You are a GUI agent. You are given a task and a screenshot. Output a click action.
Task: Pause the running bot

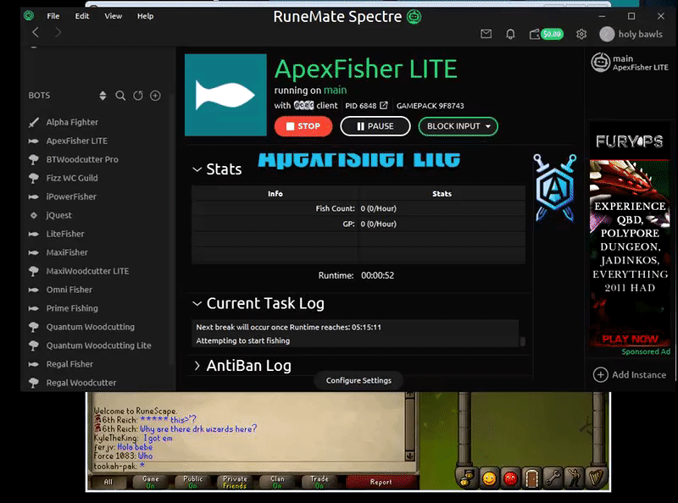coord(375,126)
